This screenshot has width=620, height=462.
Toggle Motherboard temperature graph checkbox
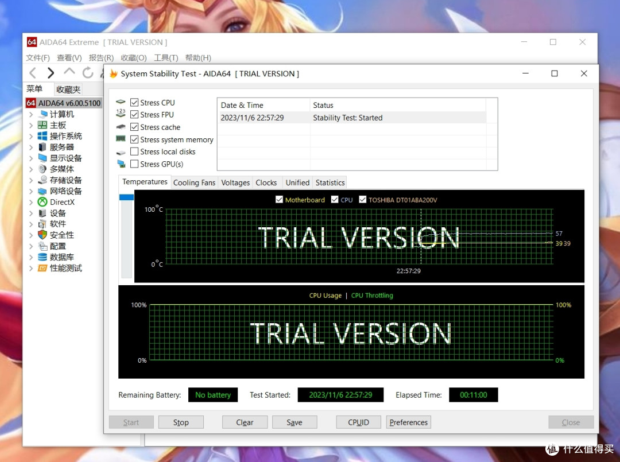[279, 199]
